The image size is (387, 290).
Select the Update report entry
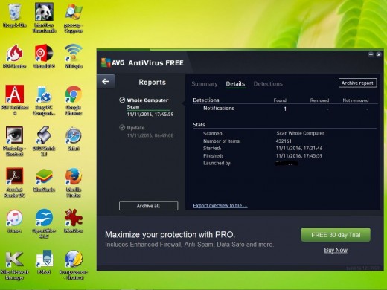click(147, 132)
